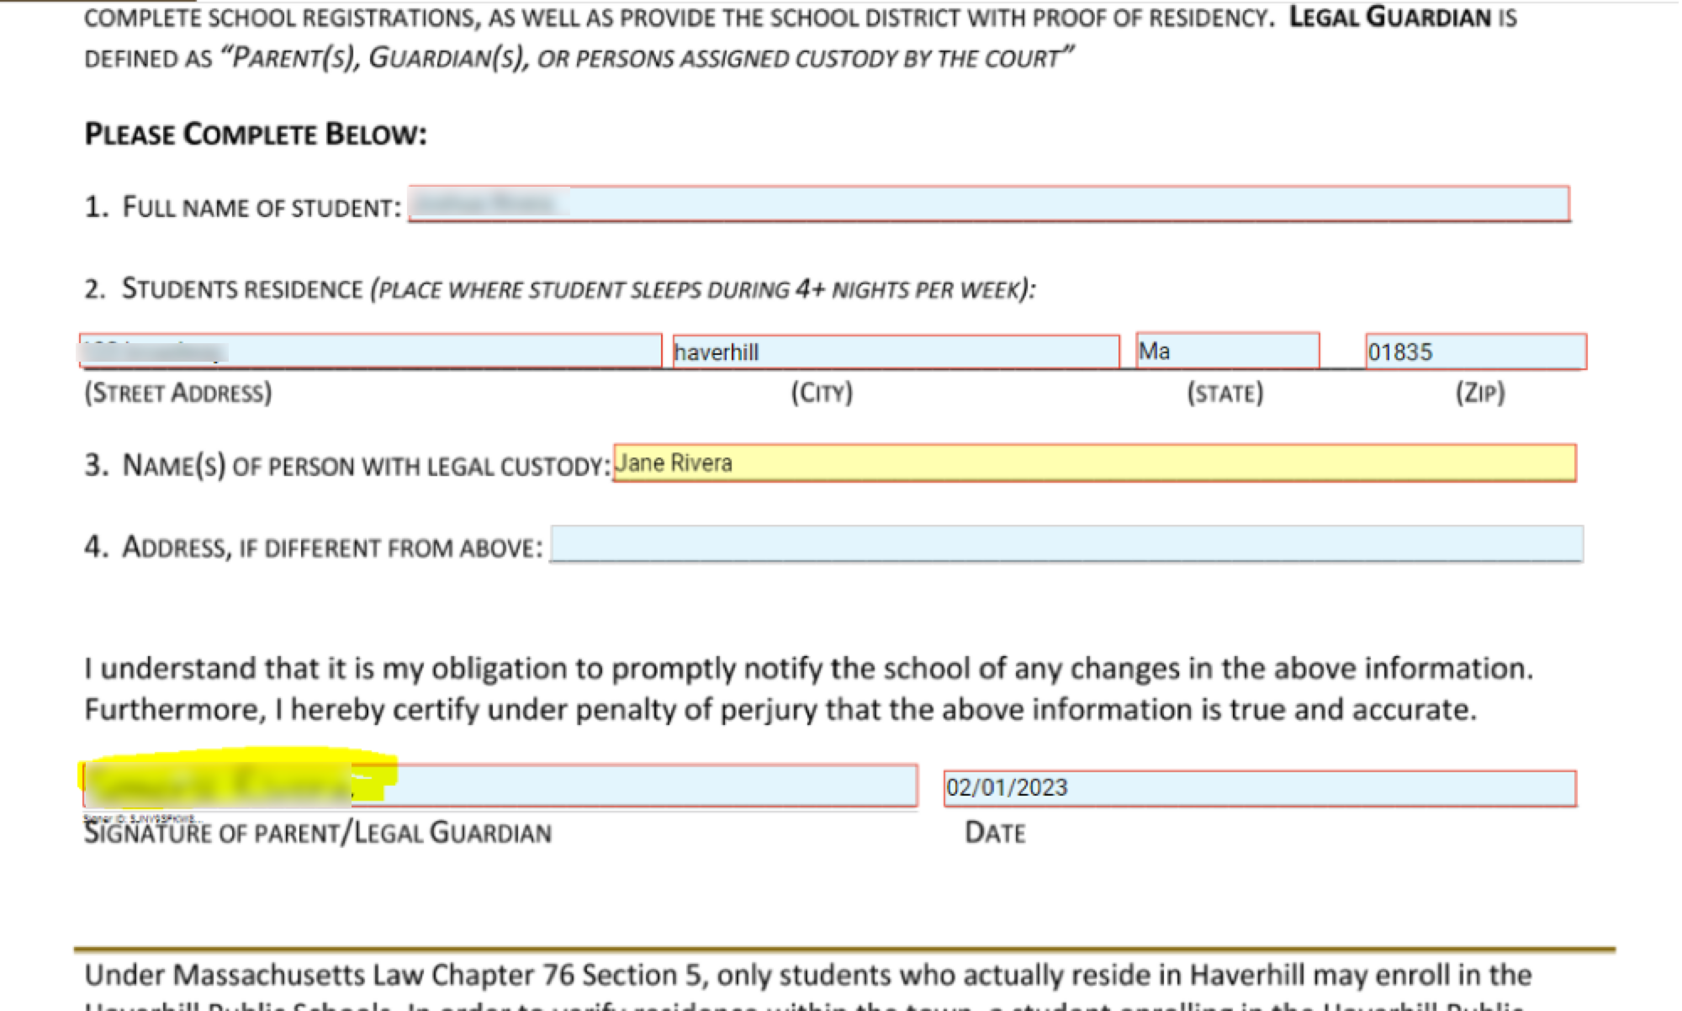Click the empty Address if different field

[1066, 544]
